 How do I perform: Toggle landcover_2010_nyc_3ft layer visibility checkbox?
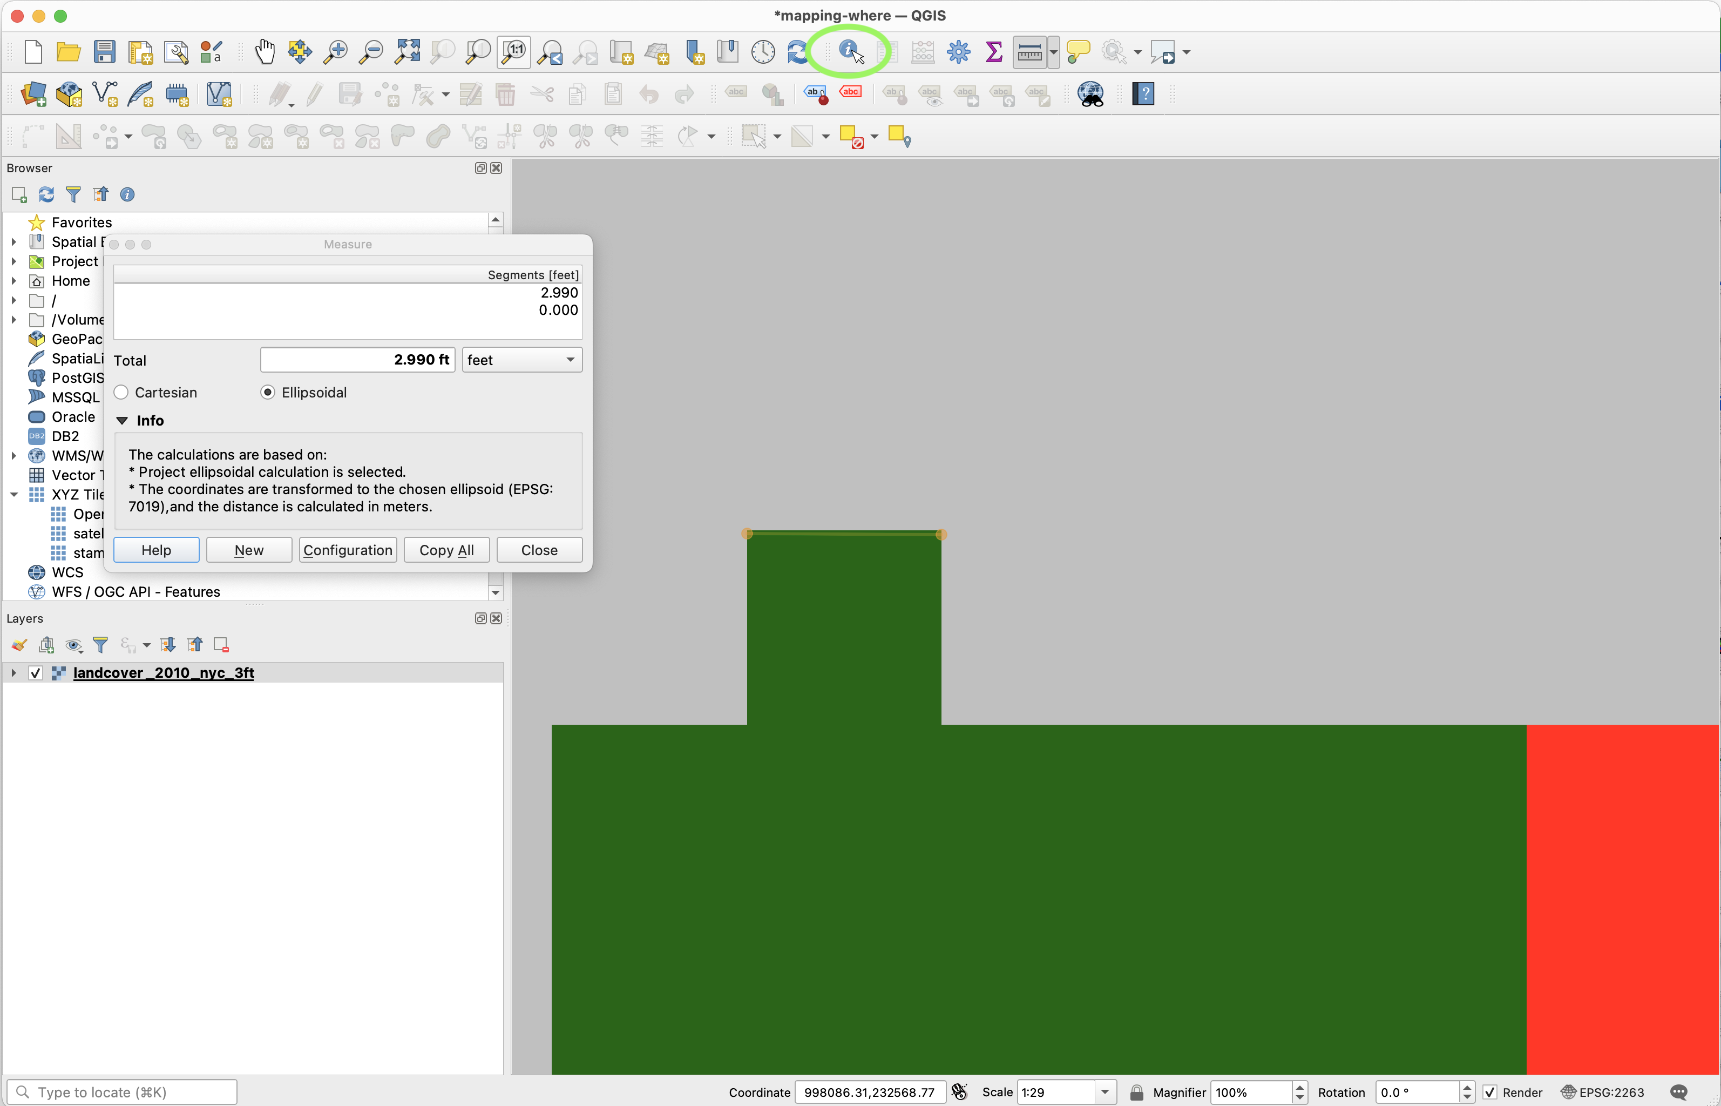tap(35, 673)
